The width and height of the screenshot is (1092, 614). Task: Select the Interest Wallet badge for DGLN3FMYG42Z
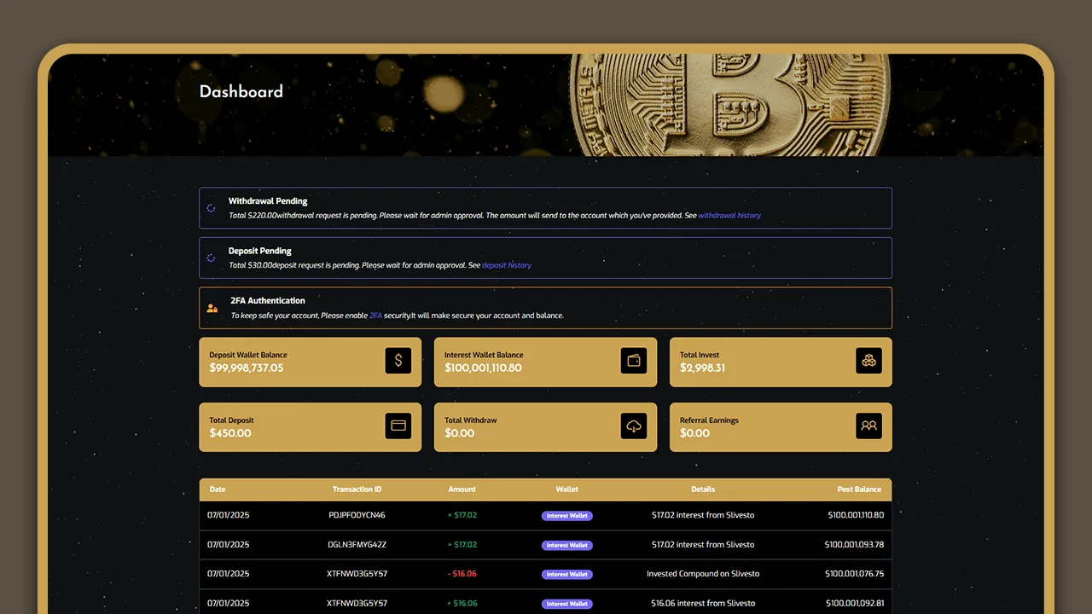pyautogui.click(x=566, y=545)
